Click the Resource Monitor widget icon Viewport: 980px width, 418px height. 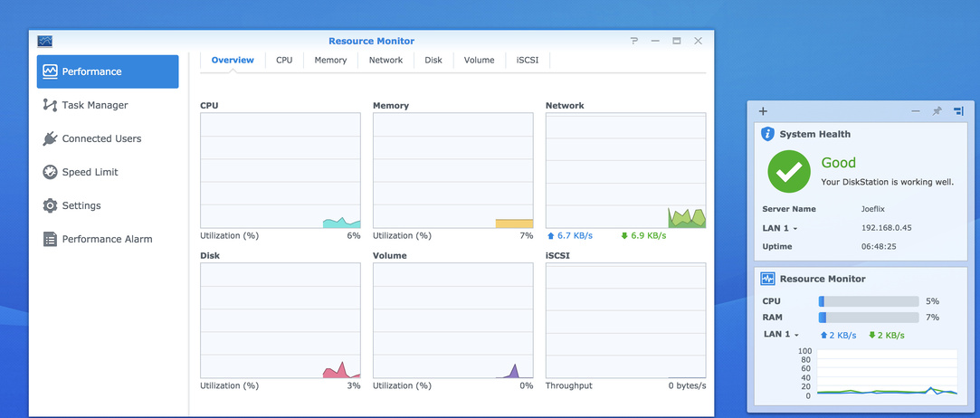pos(767,279)
